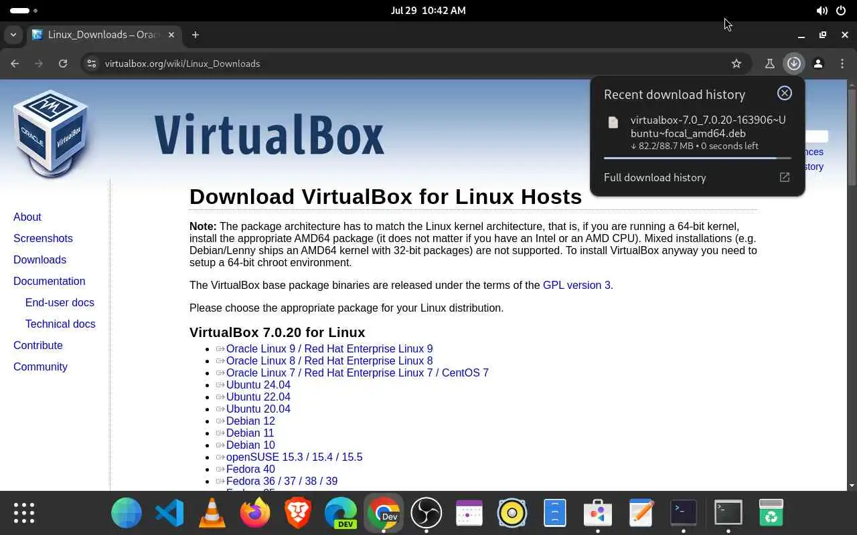Screen dimensions: 857x535
Task: Follow the GPL version 3 link
Action: (x=576, y=285)
